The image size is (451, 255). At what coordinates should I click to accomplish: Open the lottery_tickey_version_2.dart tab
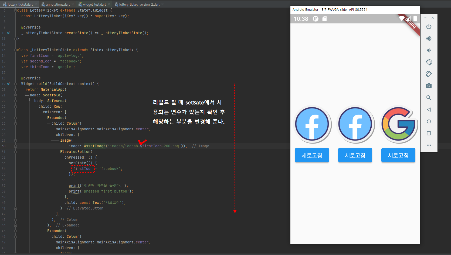pos(139,4)
